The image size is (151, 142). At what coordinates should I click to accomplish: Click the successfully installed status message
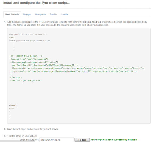[114, 140]
